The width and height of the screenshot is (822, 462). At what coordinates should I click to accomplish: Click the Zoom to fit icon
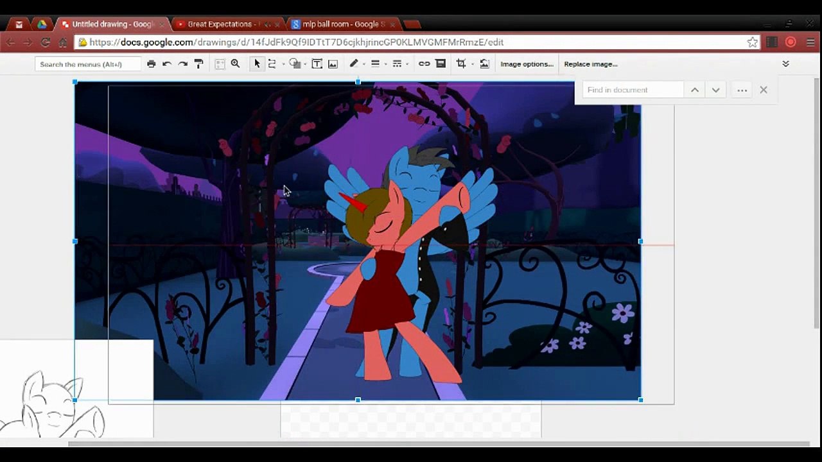pyautogui.click(x=220, y=64)
